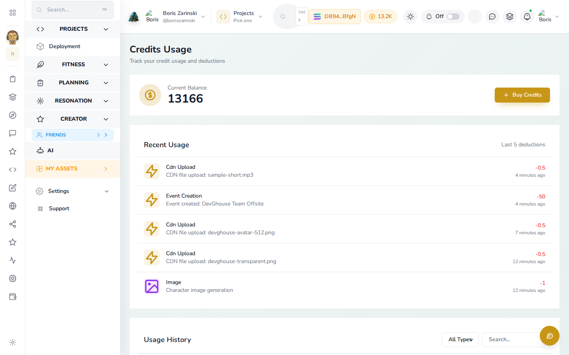Image resolution: width=569 pixels, height=355 pixels.
Task: Click the purple image icon for Character image generation
Action: tap(152, 286)
